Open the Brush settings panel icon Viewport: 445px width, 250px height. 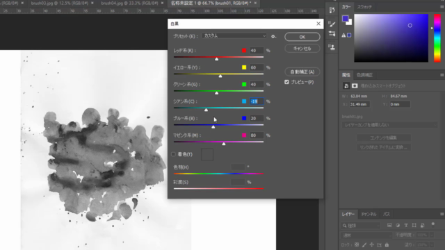332,24
